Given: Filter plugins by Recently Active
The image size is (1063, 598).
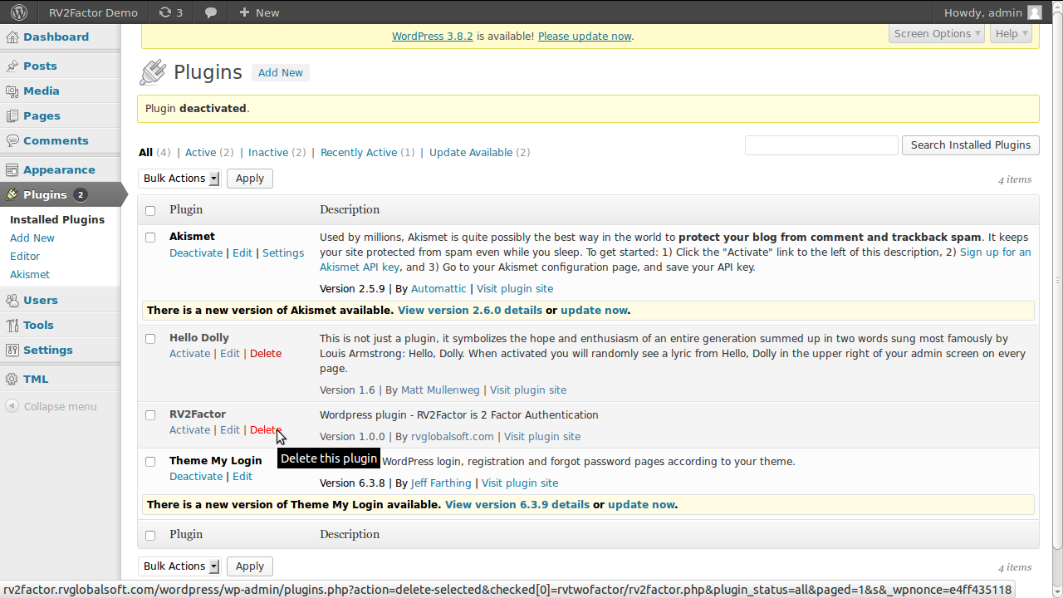Looking at the screenshot, I should pos(359,152).
